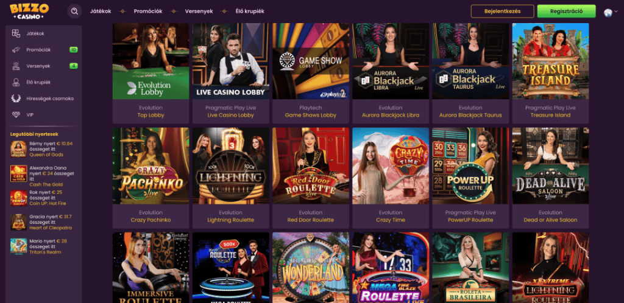Click the Bejelentkezés button

pyautogui.click(x=502, y=11)
